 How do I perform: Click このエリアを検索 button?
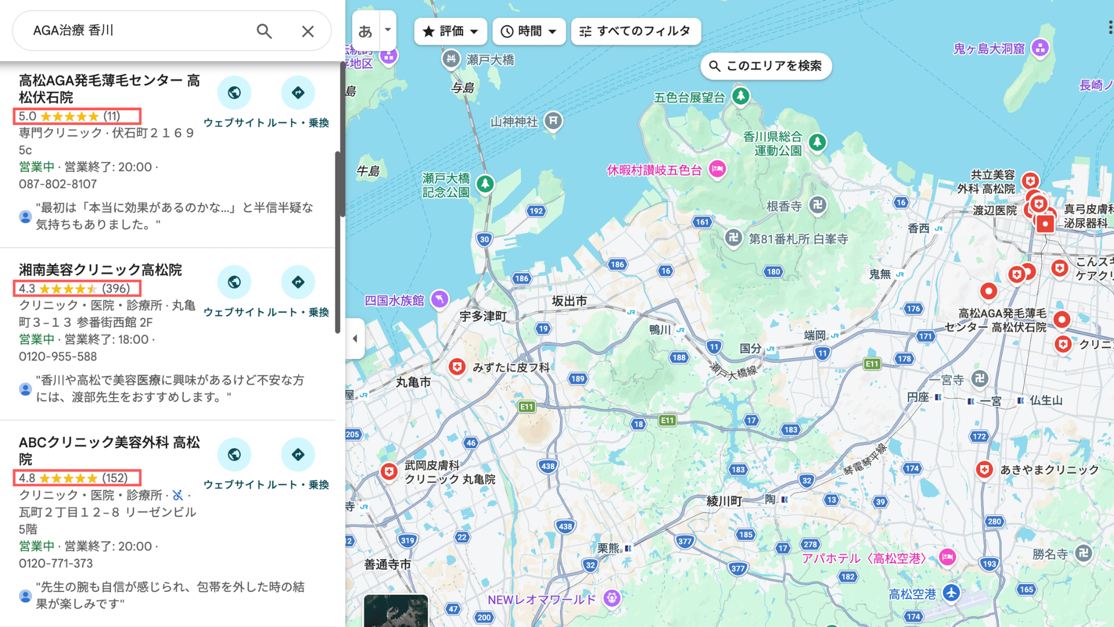(x=766, y=66)
